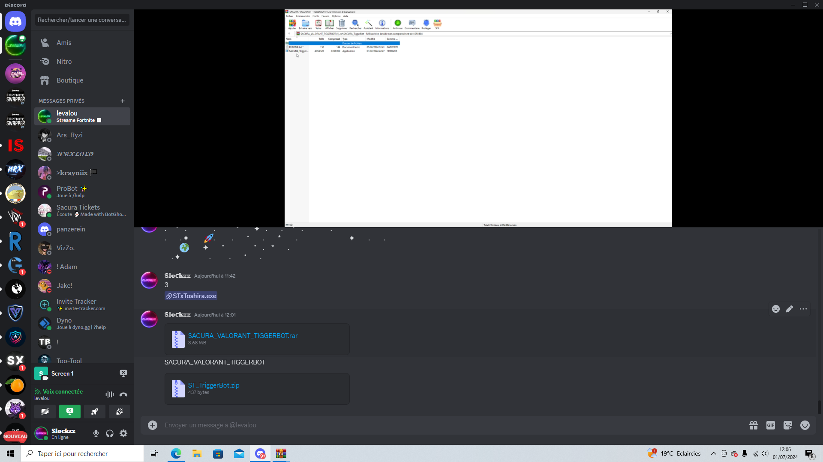Viewport: 823px width, 462px height.
Task: Open the blue R server icon
Action: click(15, 241)
